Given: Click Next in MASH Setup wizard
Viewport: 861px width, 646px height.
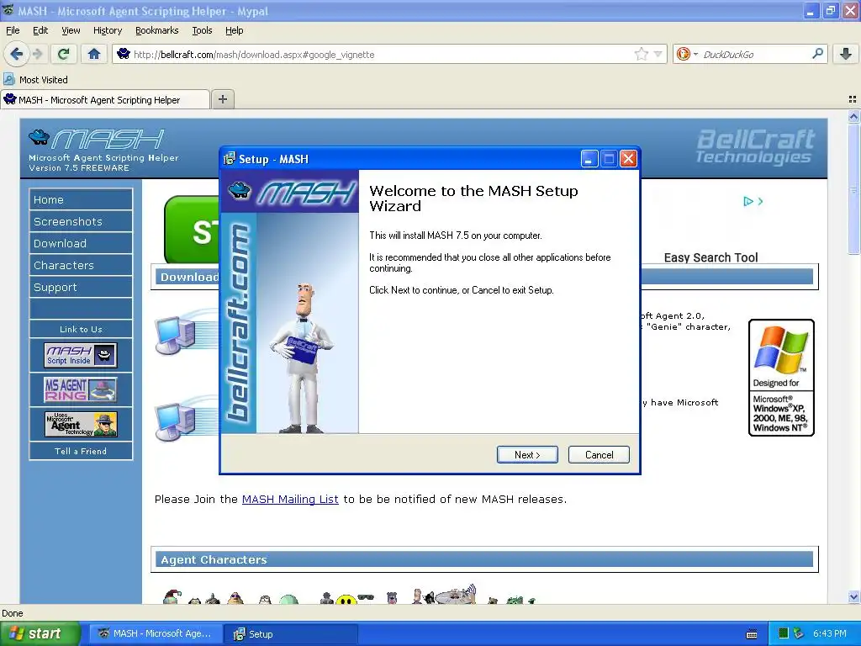Looking at the screenshot, I should 527,455.
